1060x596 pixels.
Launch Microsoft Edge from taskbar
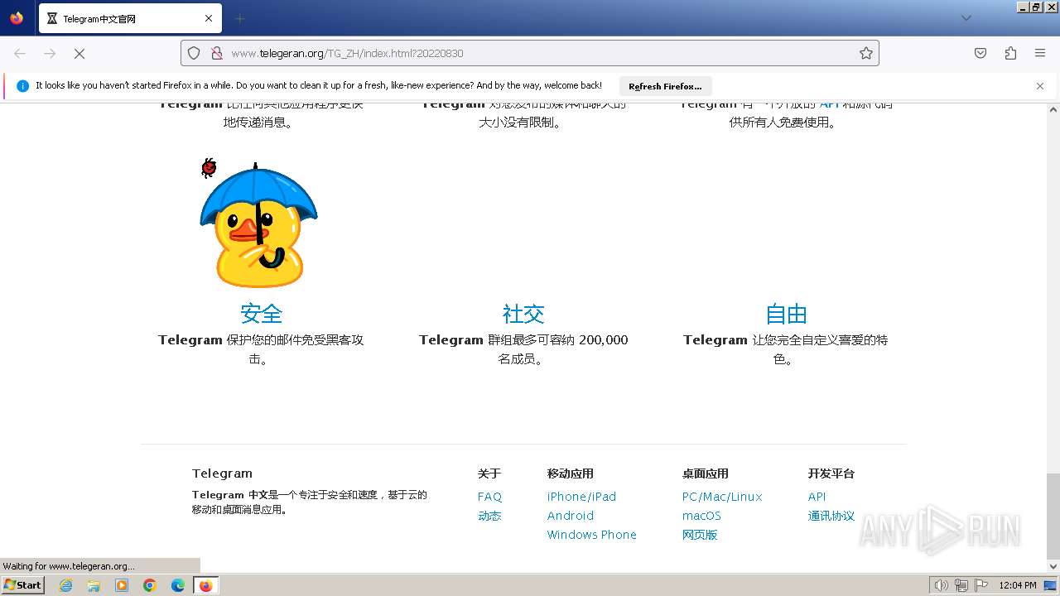point(178,585)
